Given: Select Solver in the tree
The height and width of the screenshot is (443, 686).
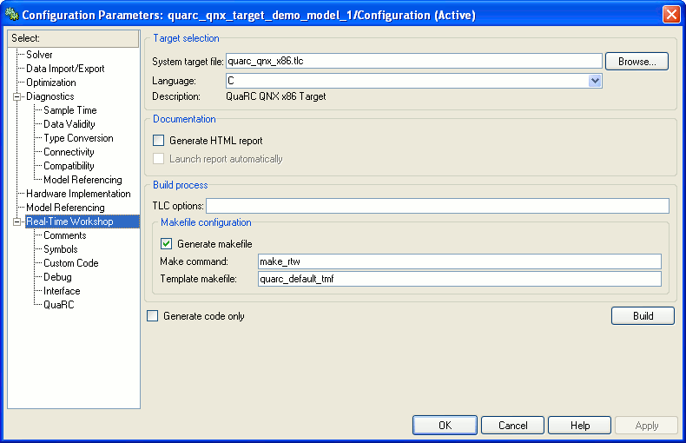Looking at the screenshot, I should coord(39,55).
